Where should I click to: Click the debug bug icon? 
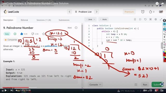point(136,84)
